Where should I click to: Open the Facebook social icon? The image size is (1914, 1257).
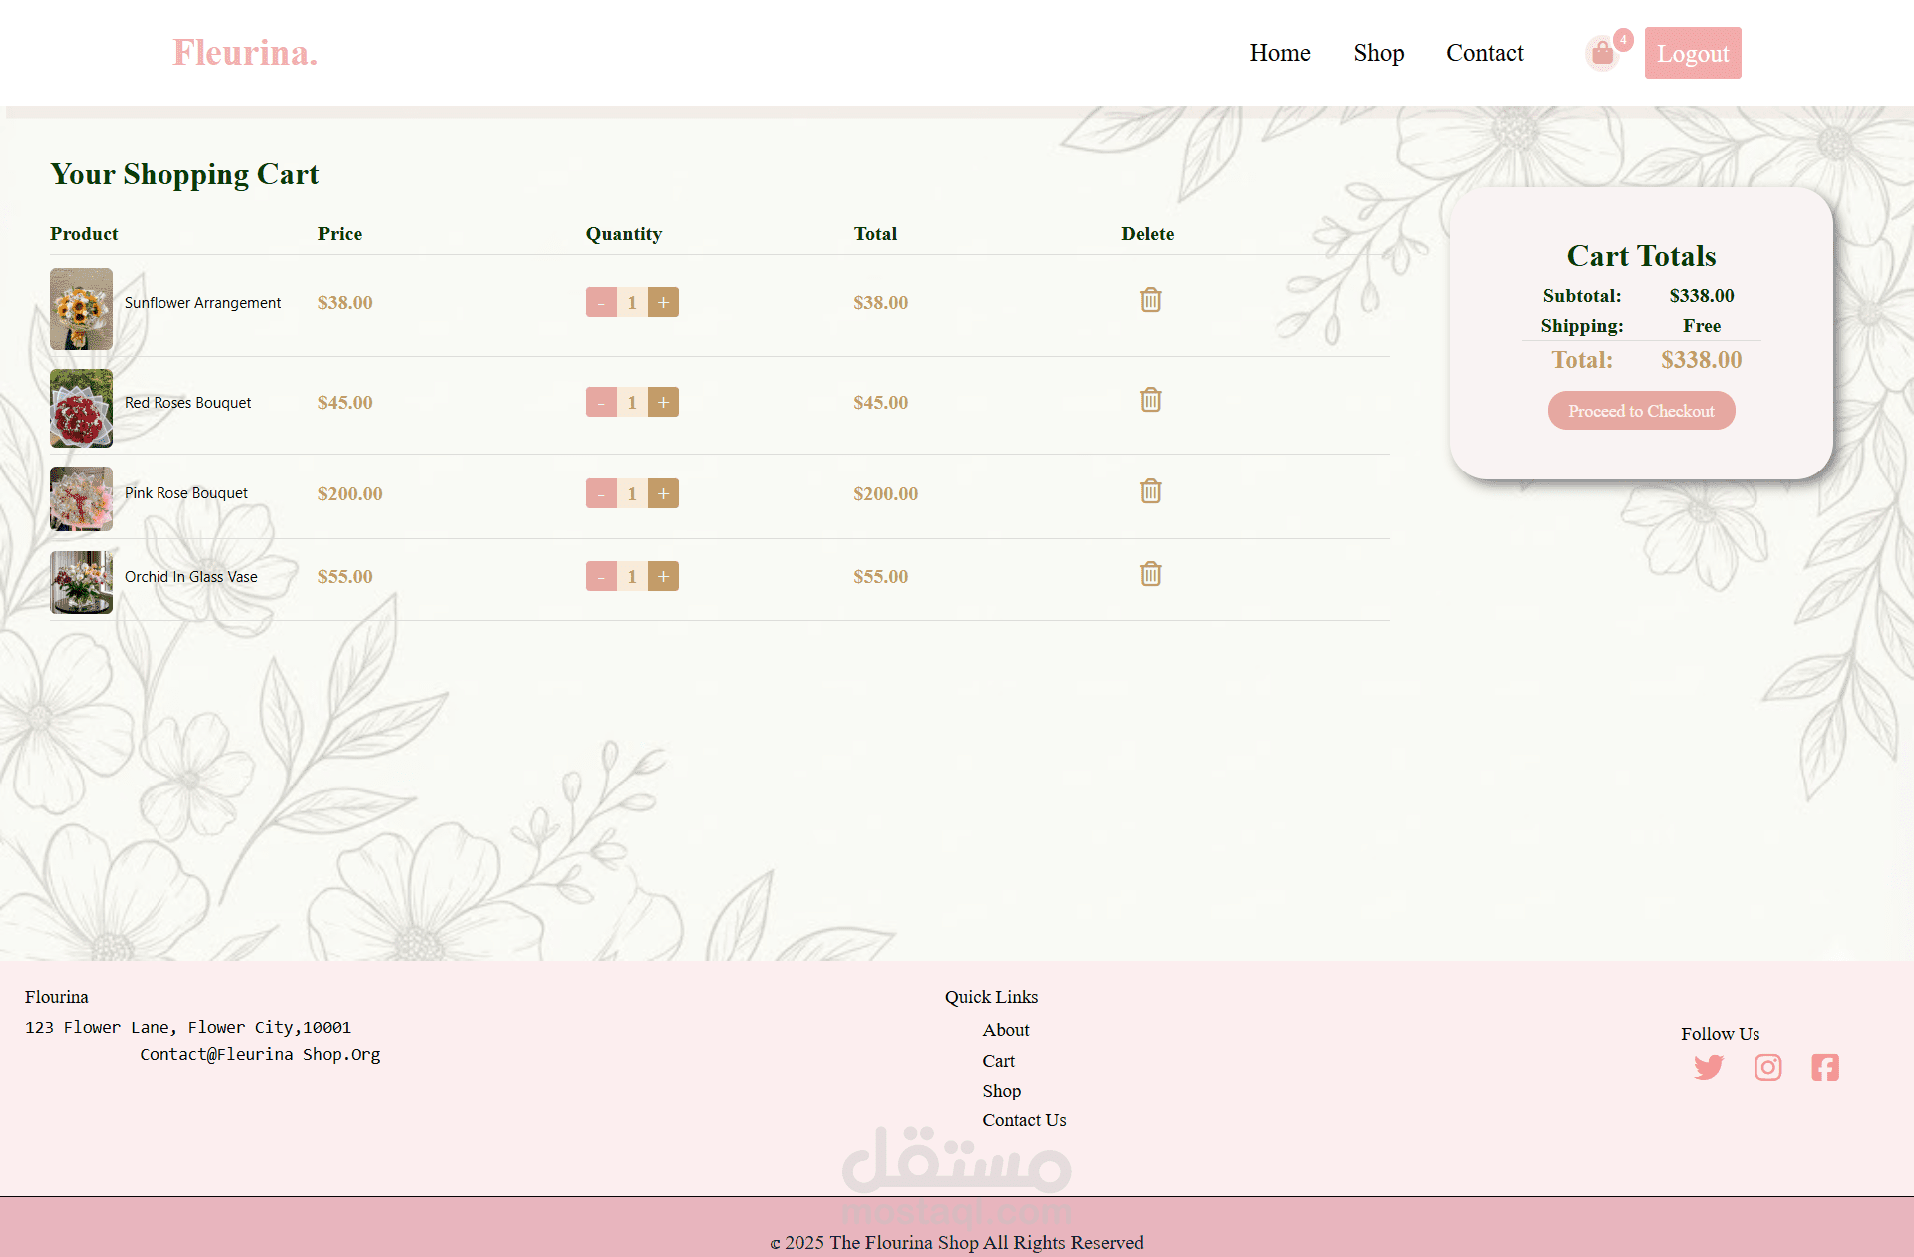point(1825,1067)
